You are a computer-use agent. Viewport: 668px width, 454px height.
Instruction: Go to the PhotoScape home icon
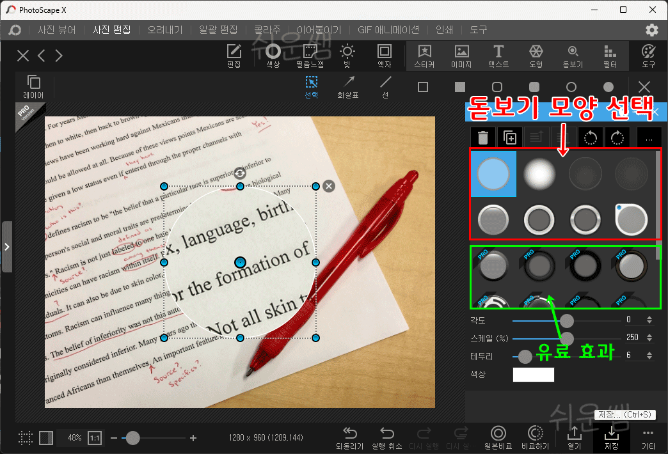click(15, 30)
